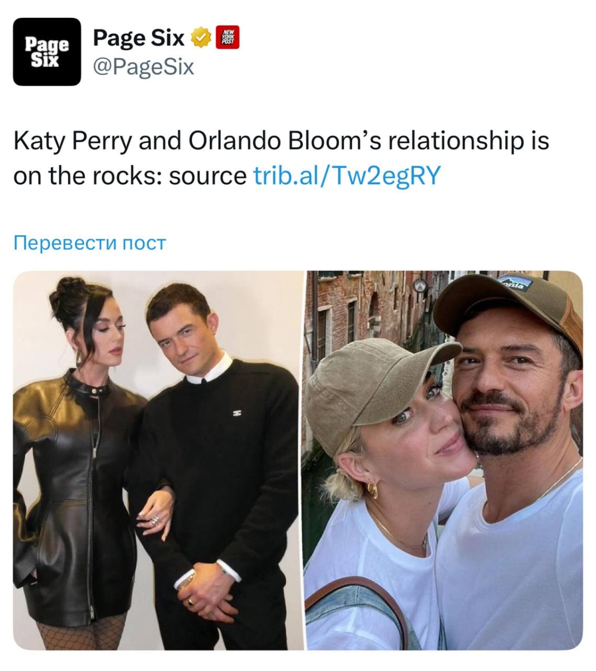The image size is (596, 671).
Task: Open the Page Six profile avatar
Action: (x=47, y=51)
